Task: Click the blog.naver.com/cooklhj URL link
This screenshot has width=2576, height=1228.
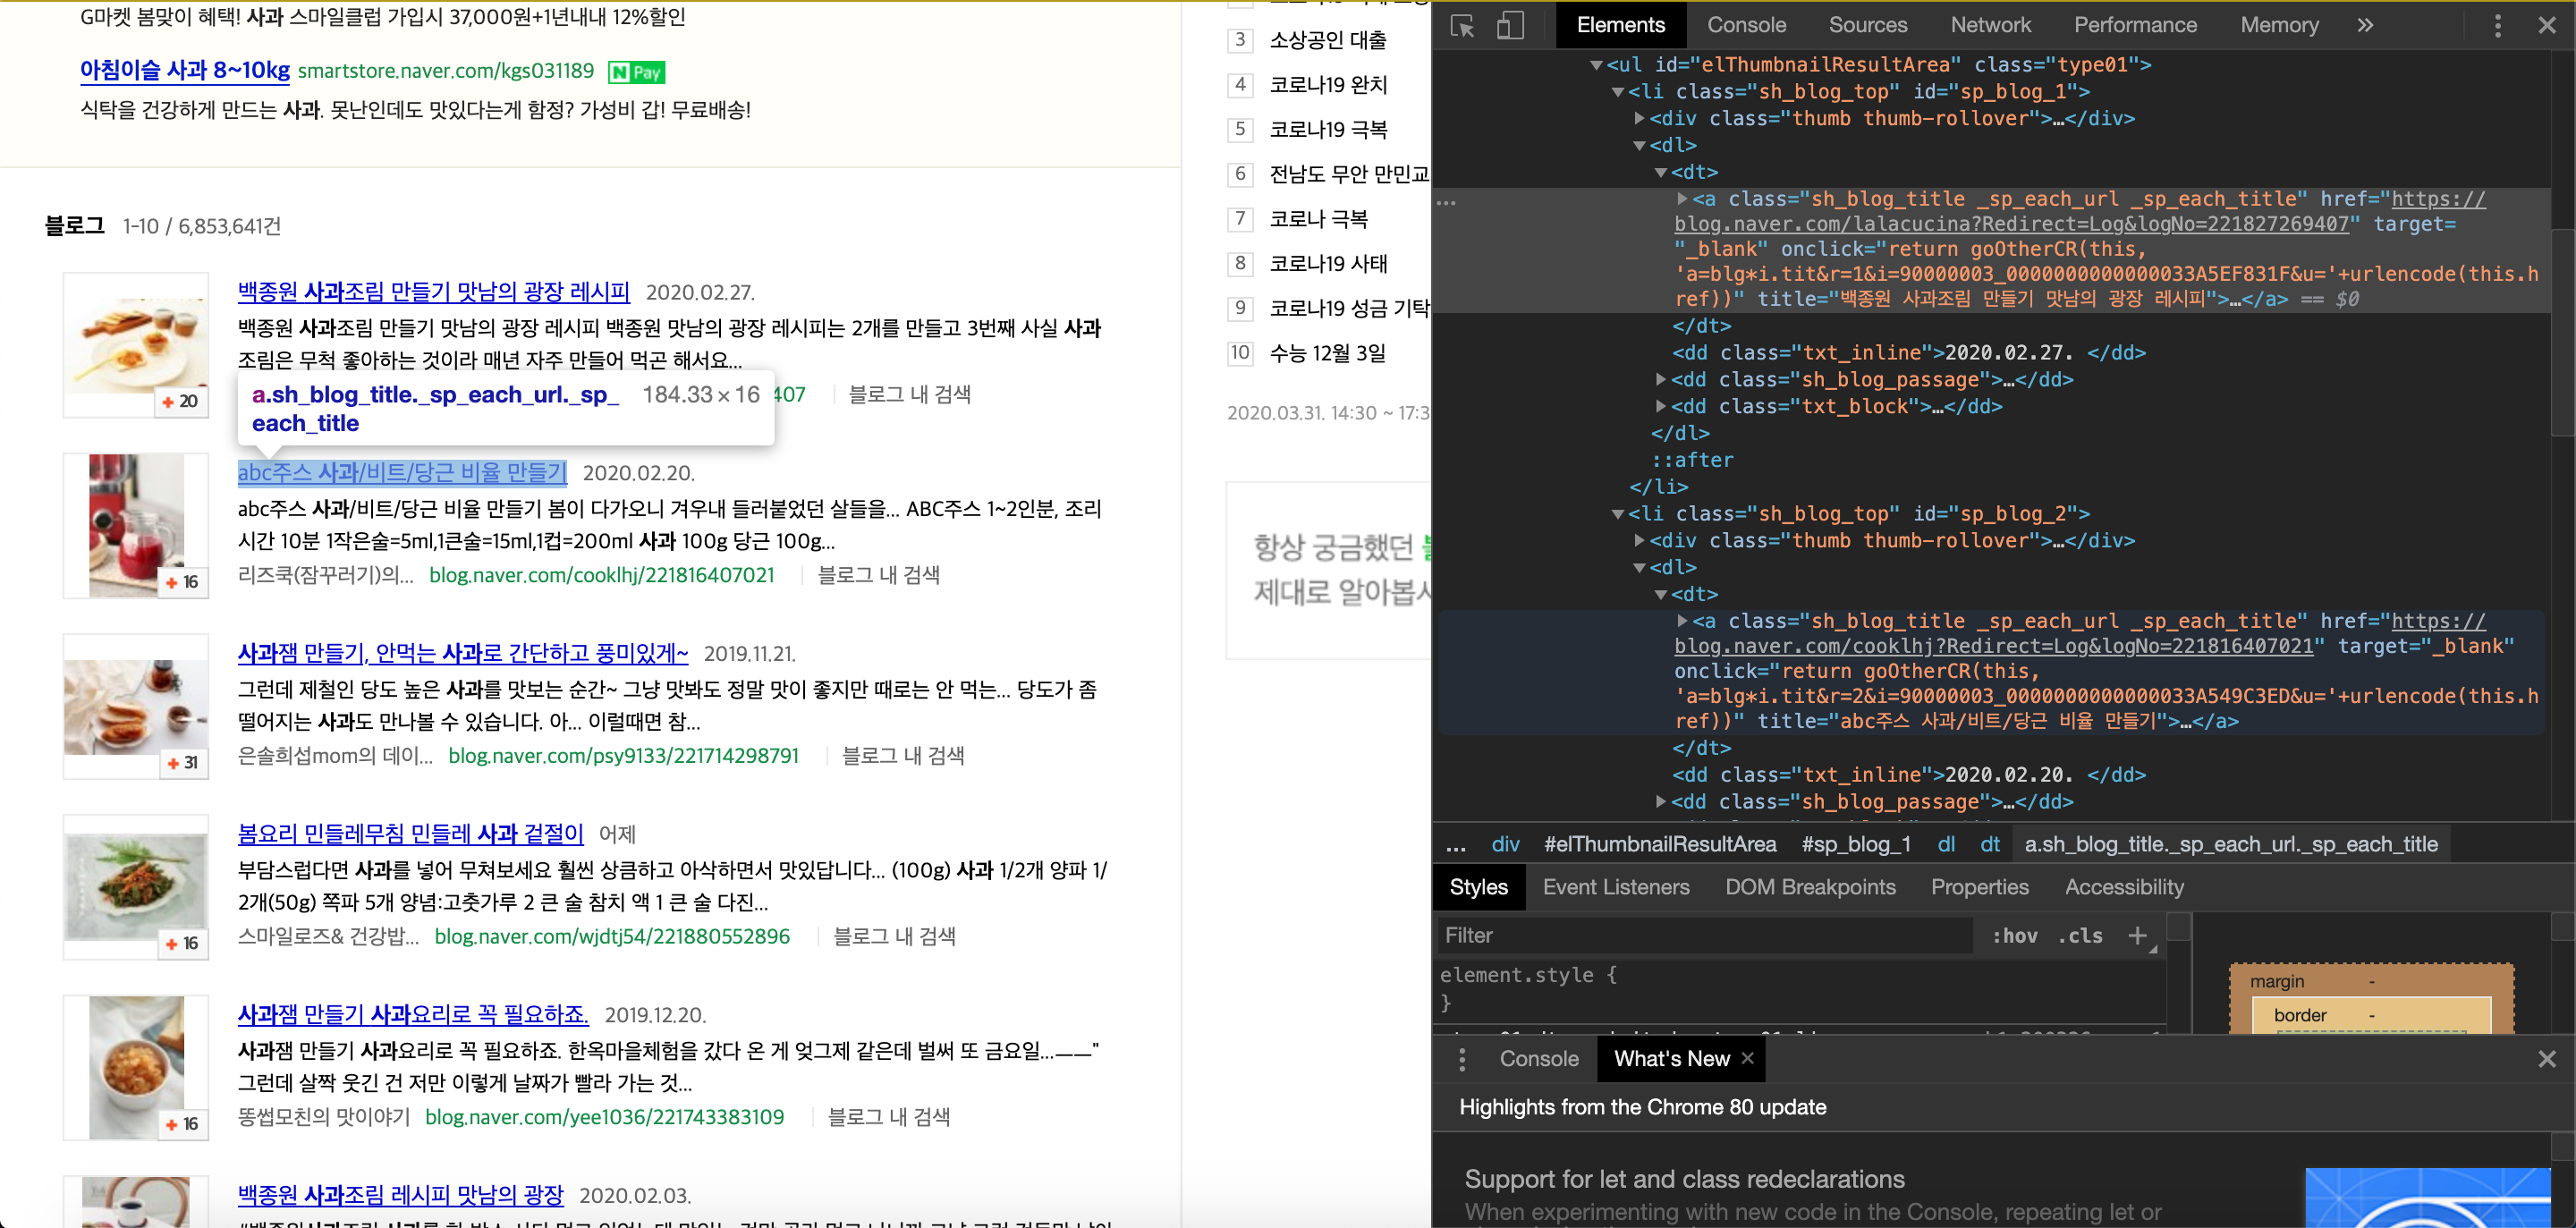Action: click(x=601, y=575)
